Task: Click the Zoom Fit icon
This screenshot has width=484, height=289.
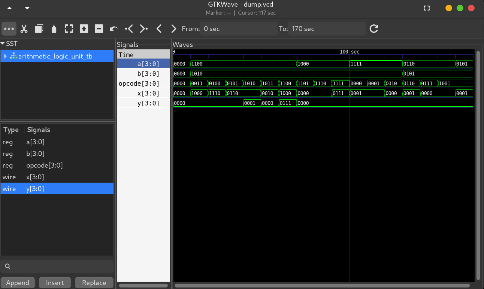Action: 69,29
